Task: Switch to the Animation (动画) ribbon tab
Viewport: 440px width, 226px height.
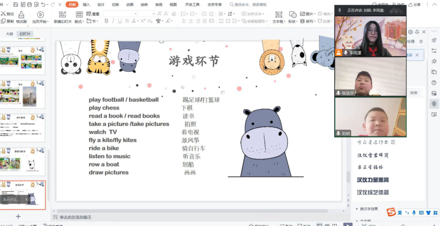Action: (130, 4)
